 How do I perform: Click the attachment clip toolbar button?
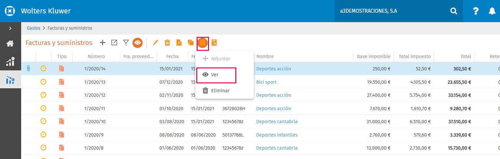pyautogui.click(x=202, y=43)
